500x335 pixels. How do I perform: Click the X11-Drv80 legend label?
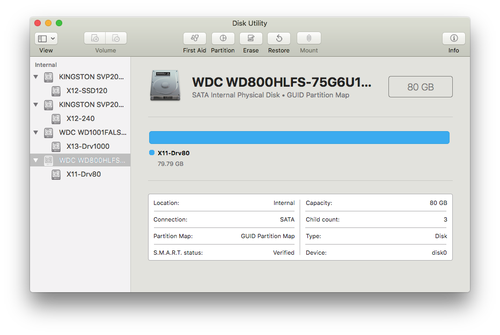(173, 153)
